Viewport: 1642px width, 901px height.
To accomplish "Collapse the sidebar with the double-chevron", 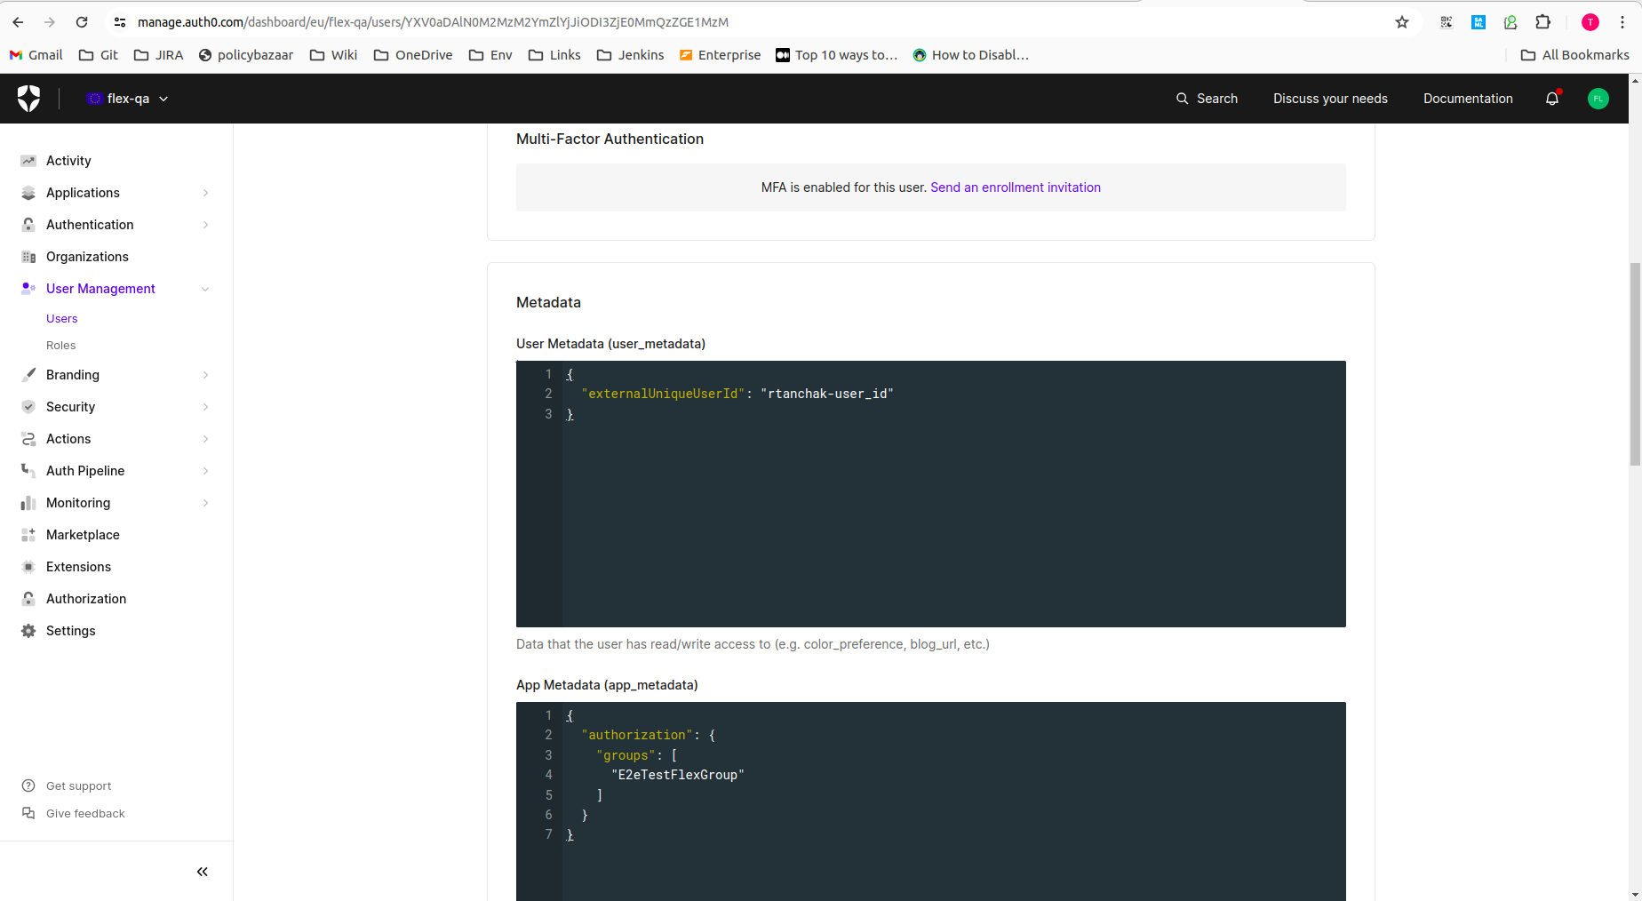I will [202, 872].
